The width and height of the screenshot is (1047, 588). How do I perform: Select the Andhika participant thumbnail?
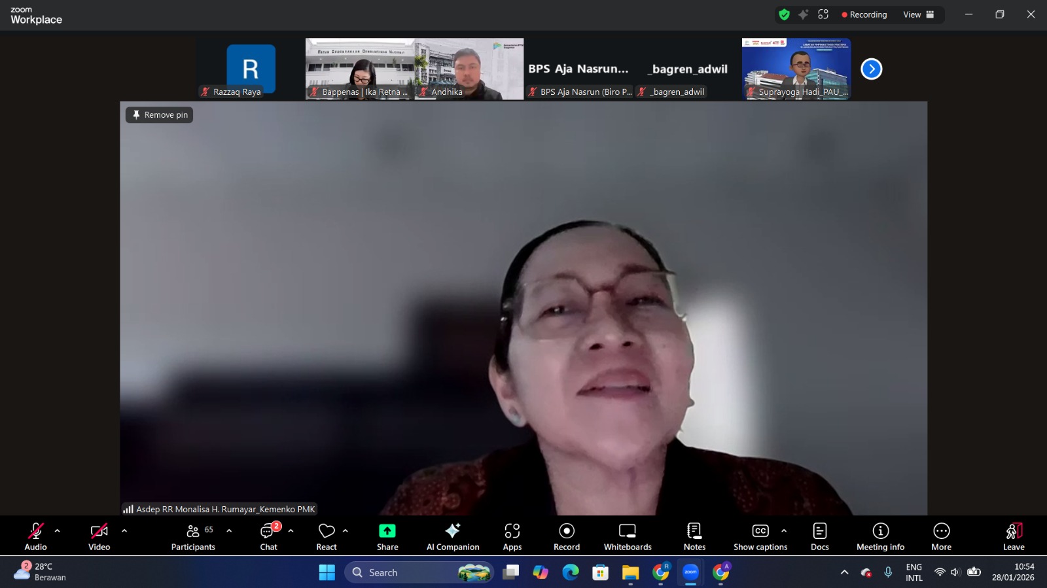[469, 69]
